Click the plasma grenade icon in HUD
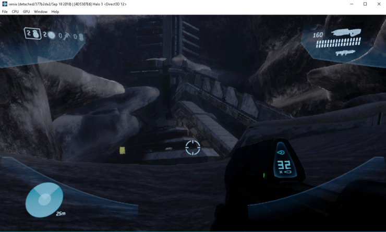386x232 pixels. coord(52,35)
